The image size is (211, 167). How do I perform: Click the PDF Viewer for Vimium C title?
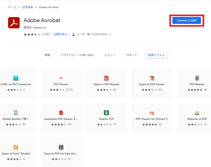click(x=152, y=119)
